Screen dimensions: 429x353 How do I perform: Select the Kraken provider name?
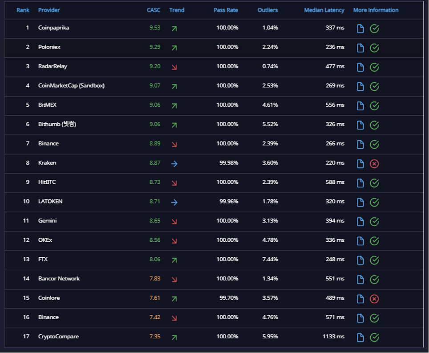click(x=47, y=163)
